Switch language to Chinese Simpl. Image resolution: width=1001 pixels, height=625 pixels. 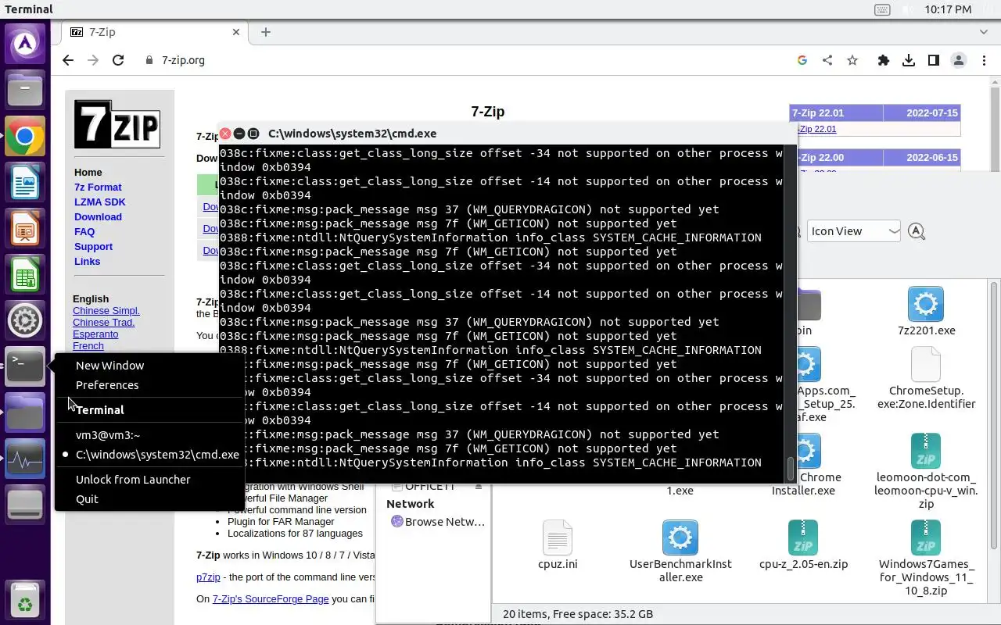coord(106,311)
